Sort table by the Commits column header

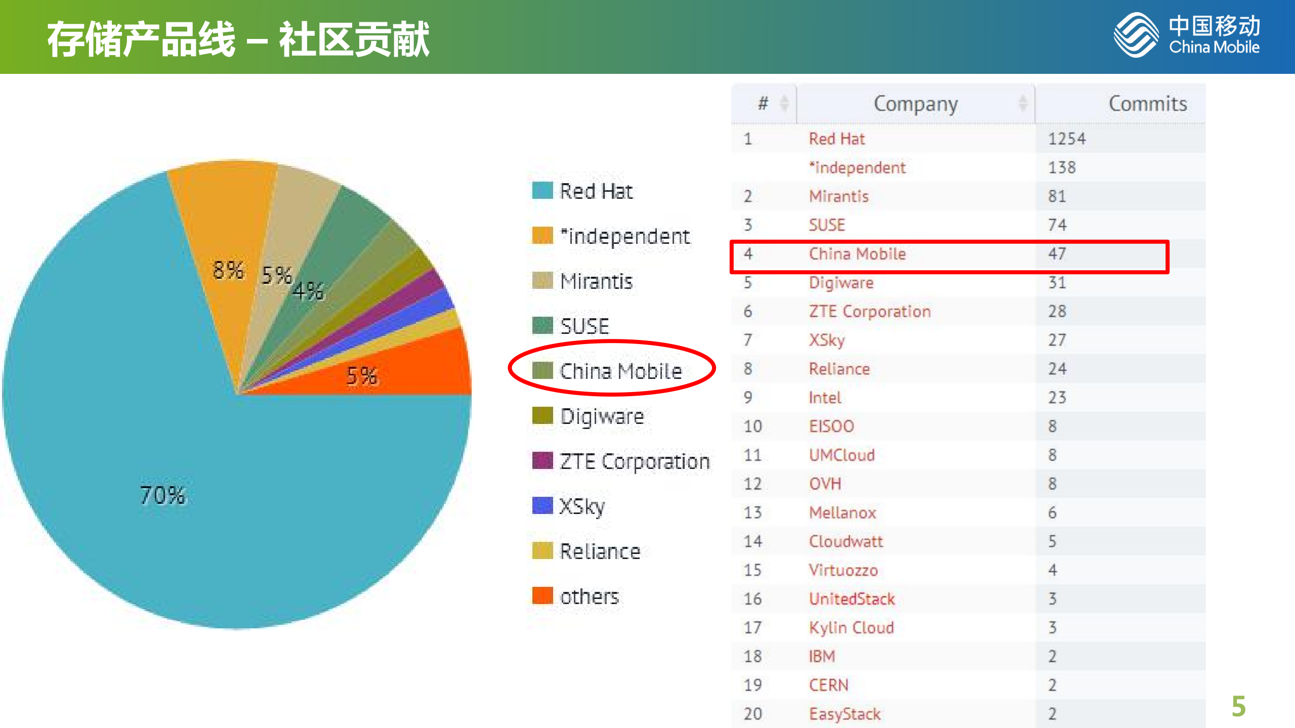tap(1147, 104)
